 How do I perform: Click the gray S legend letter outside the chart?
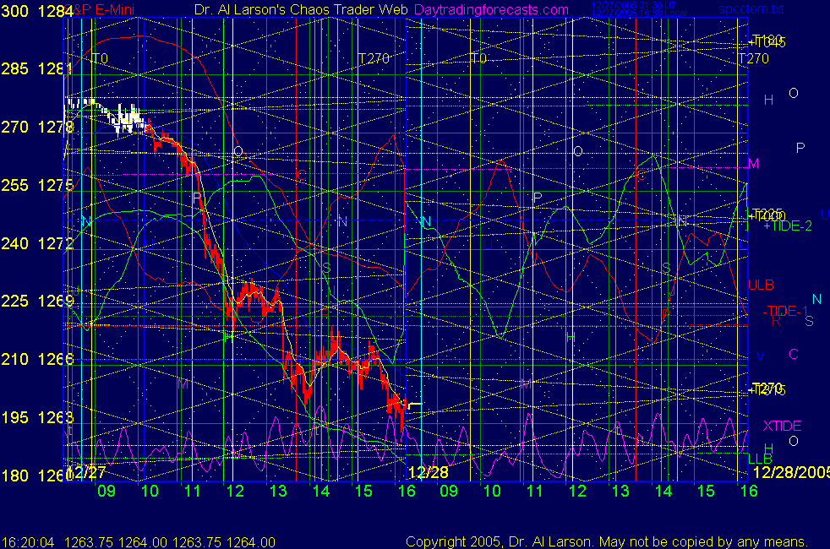pos(809,321)
